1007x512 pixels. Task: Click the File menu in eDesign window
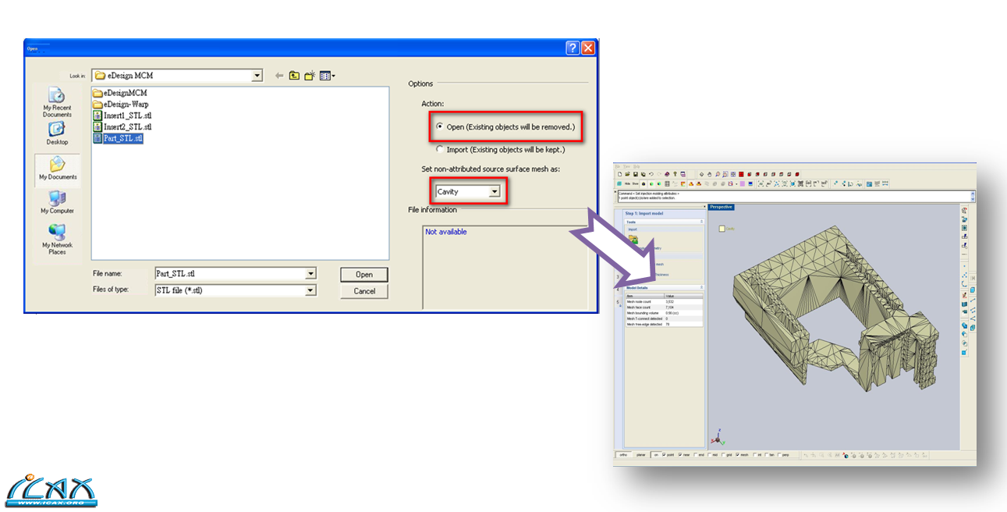619,165
